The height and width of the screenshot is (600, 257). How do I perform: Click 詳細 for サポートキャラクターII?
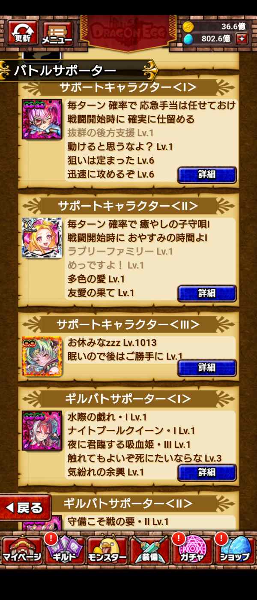(207, 294)
